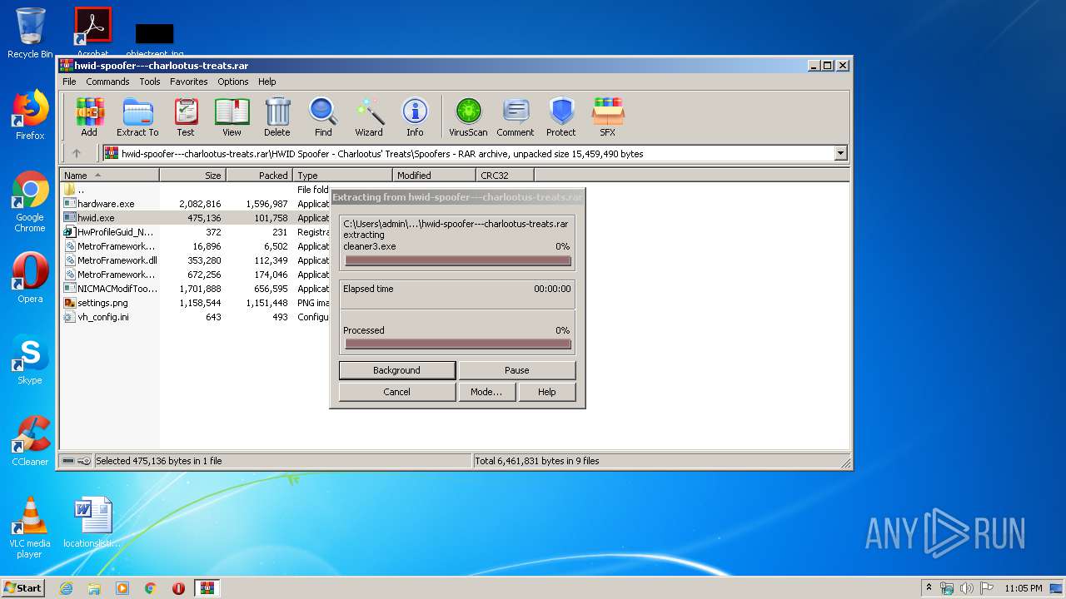The image size is (1066, 599).
Task: Open the Favorites menu
Action: pos(189,82)
